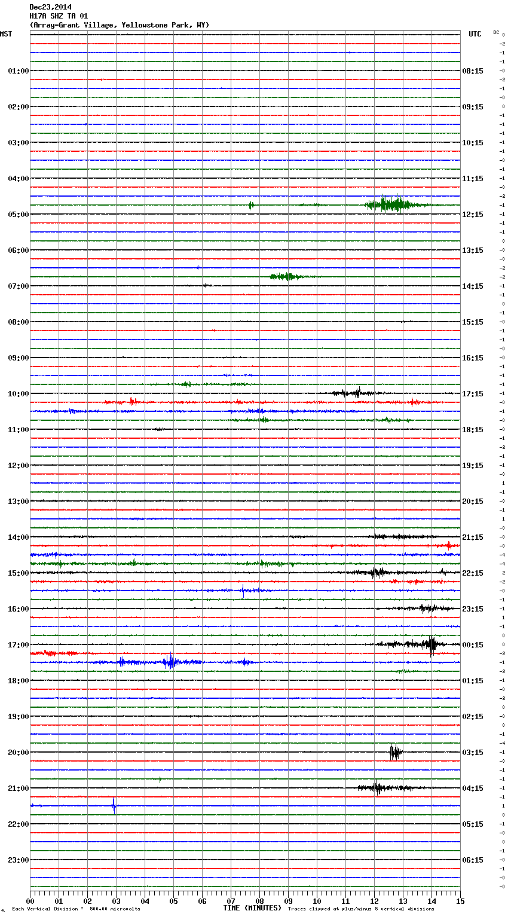
Task: Click the TIME (MINUTES) axis title
Action: [x=252, y=908]
